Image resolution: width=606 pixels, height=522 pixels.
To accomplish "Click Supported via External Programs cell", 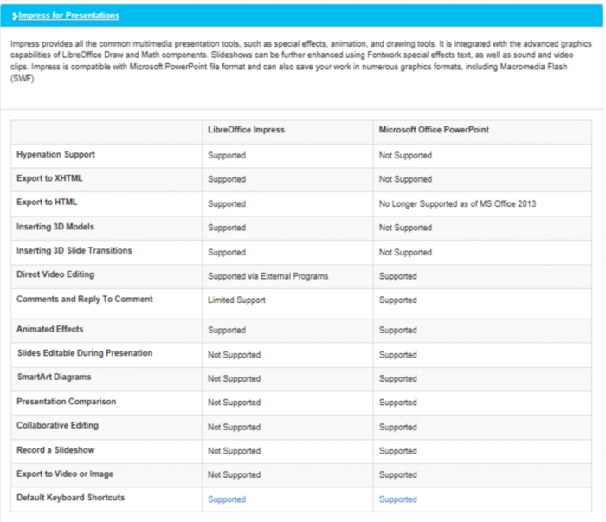I will (268, 276).
